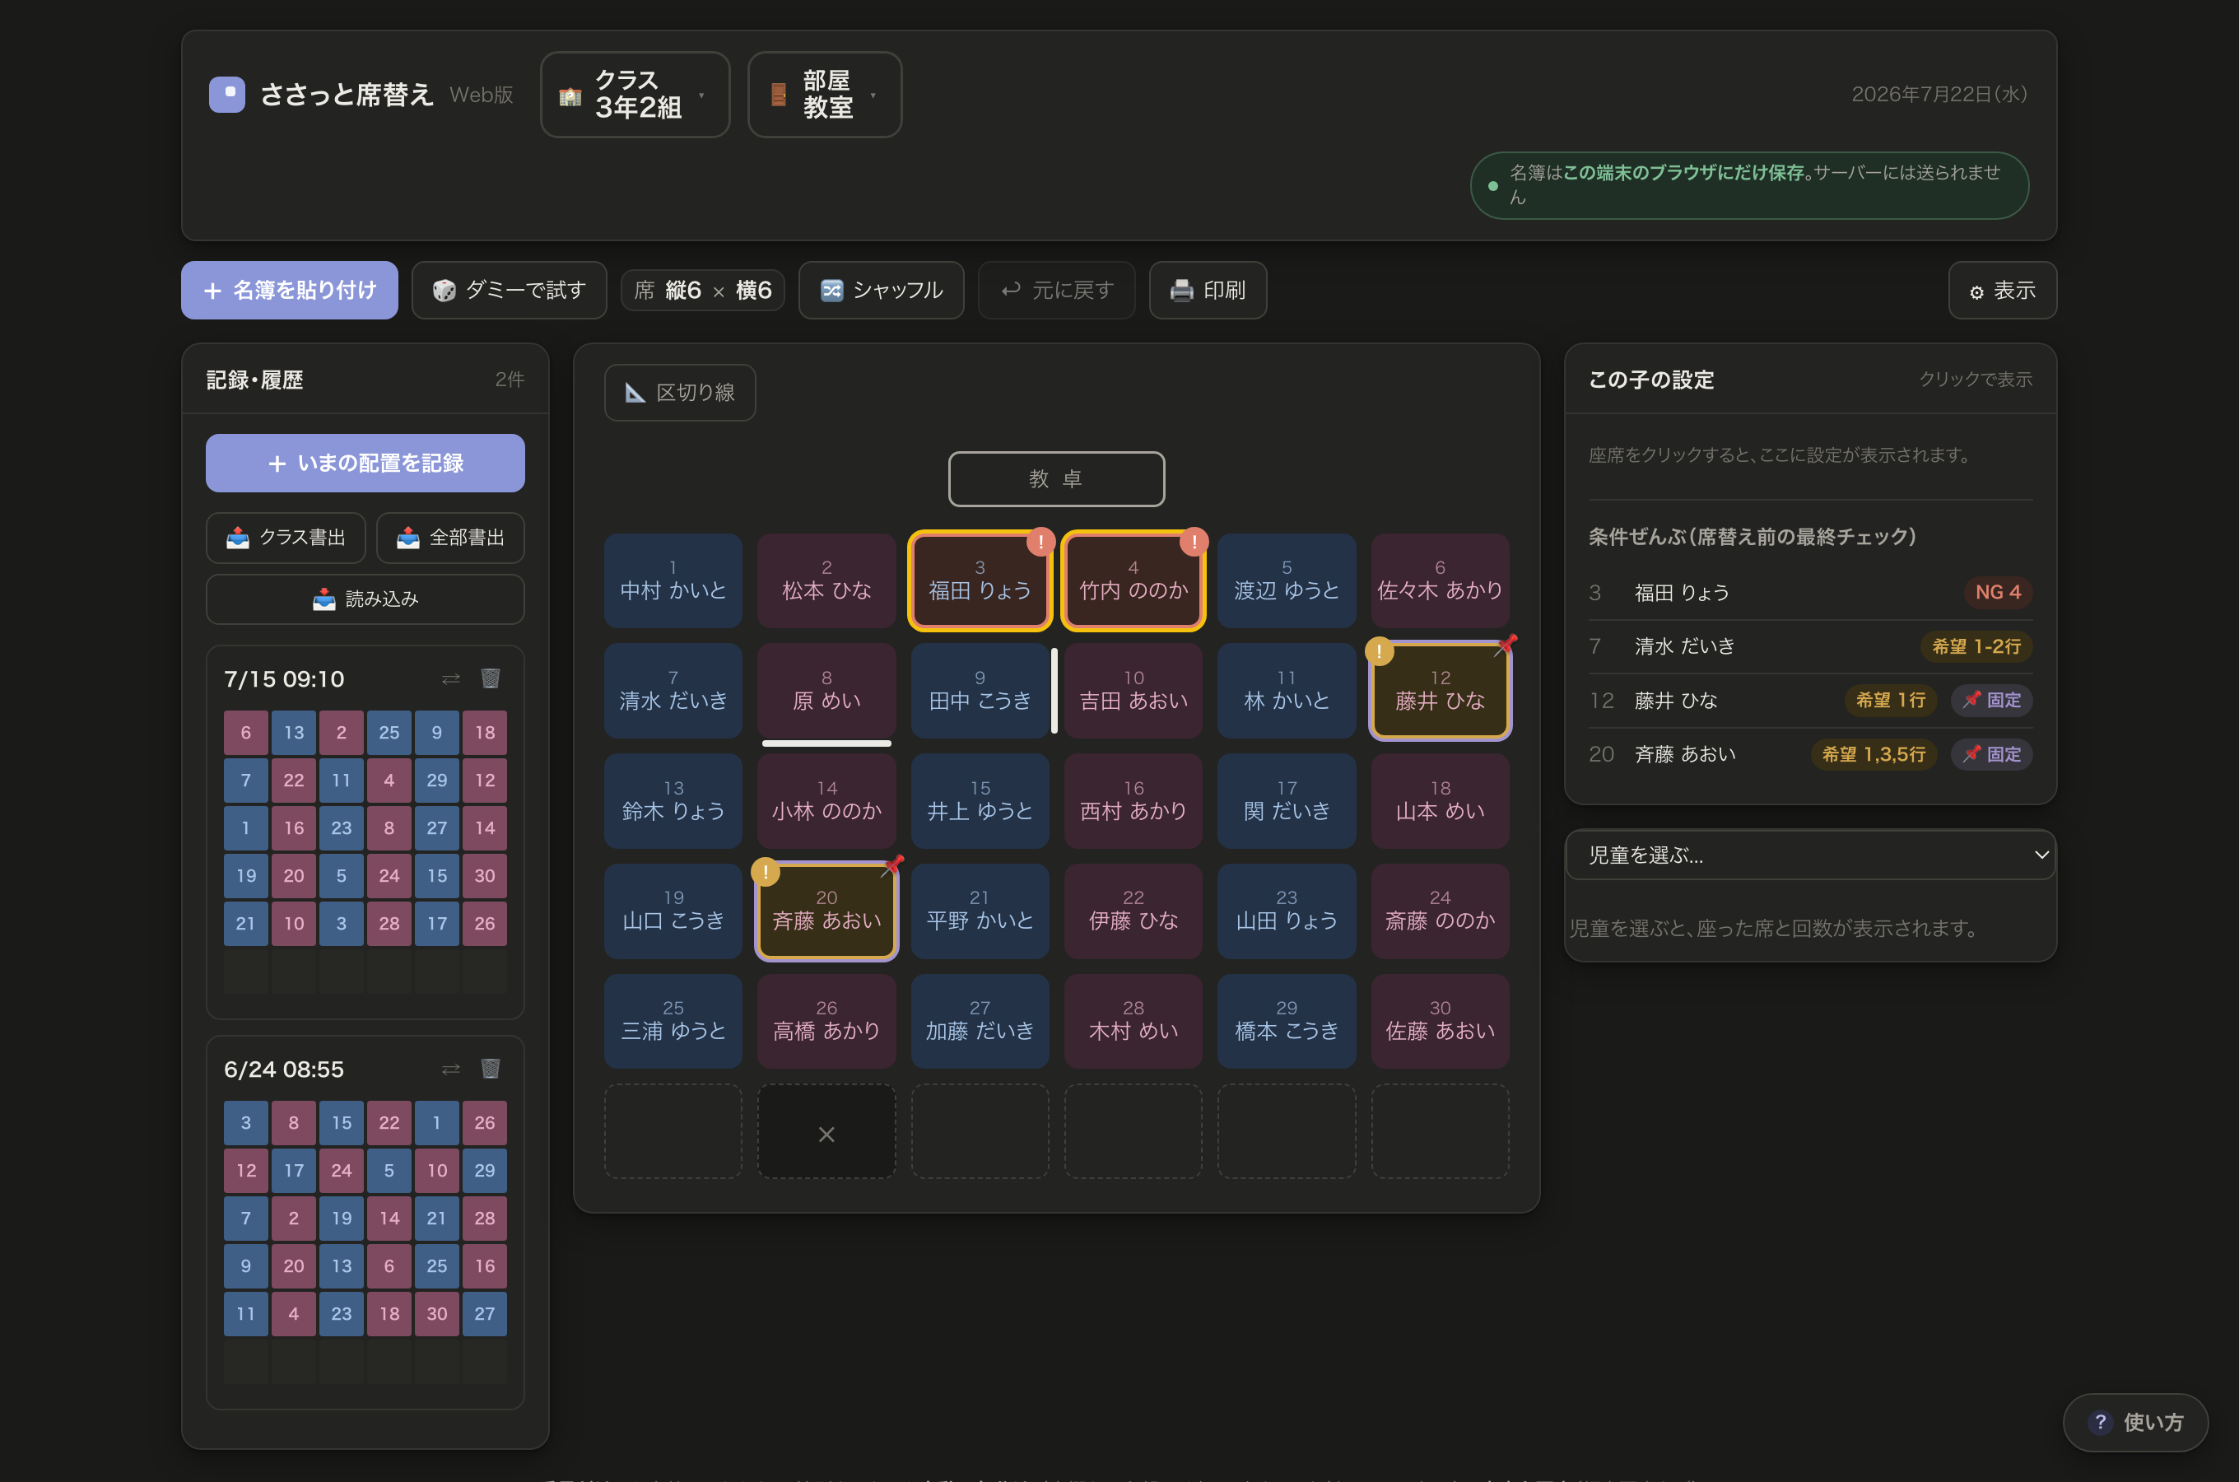Toggle the 区切り線 divider line tool
This screenshot has width=2239, height=1482.
pyautogui.click(x=680, y=392)
